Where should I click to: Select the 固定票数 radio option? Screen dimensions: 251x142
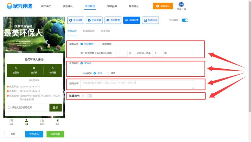coord(82,44)
